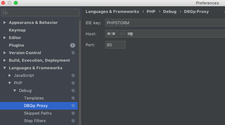Click the project-level icon beside PHP

tap(73, 83)
